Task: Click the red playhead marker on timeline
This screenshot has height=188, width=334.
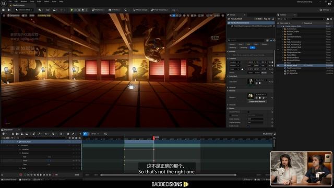Action: (x=154, y=138)
